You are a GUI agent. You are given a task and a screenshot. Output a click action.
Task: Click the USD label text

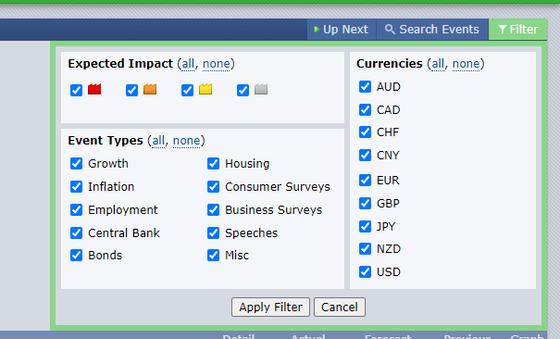click(x=389, y=272)
